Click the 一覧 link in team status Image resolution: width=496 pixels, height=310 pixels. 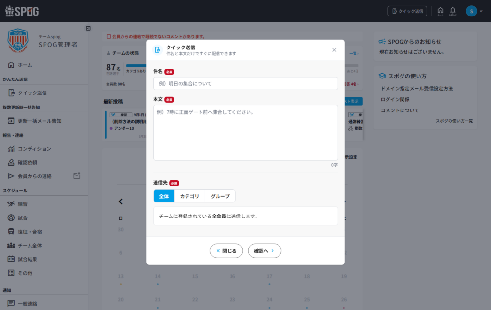tap(354, 53)
